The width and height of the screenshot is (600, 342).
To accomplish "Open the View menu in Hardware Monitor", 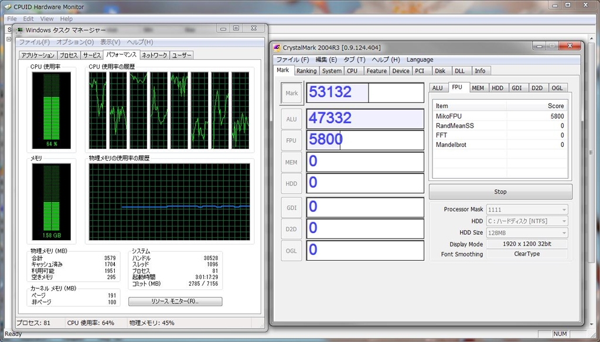I will [47, 19].
